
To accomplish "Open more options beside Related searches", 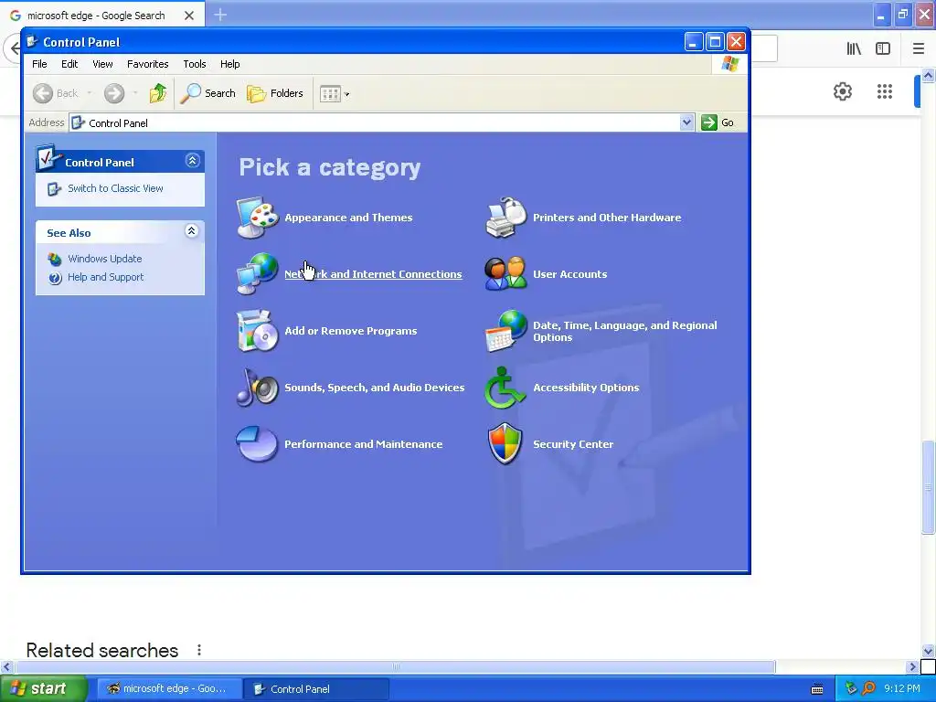I will click(198, 650).
